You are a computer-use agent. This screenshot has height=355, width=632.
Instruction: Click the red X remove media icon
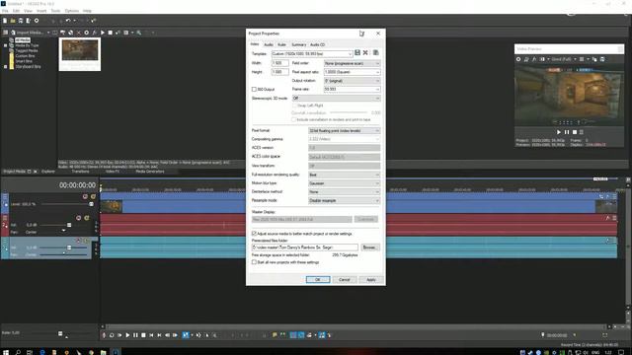pos(79,33)
